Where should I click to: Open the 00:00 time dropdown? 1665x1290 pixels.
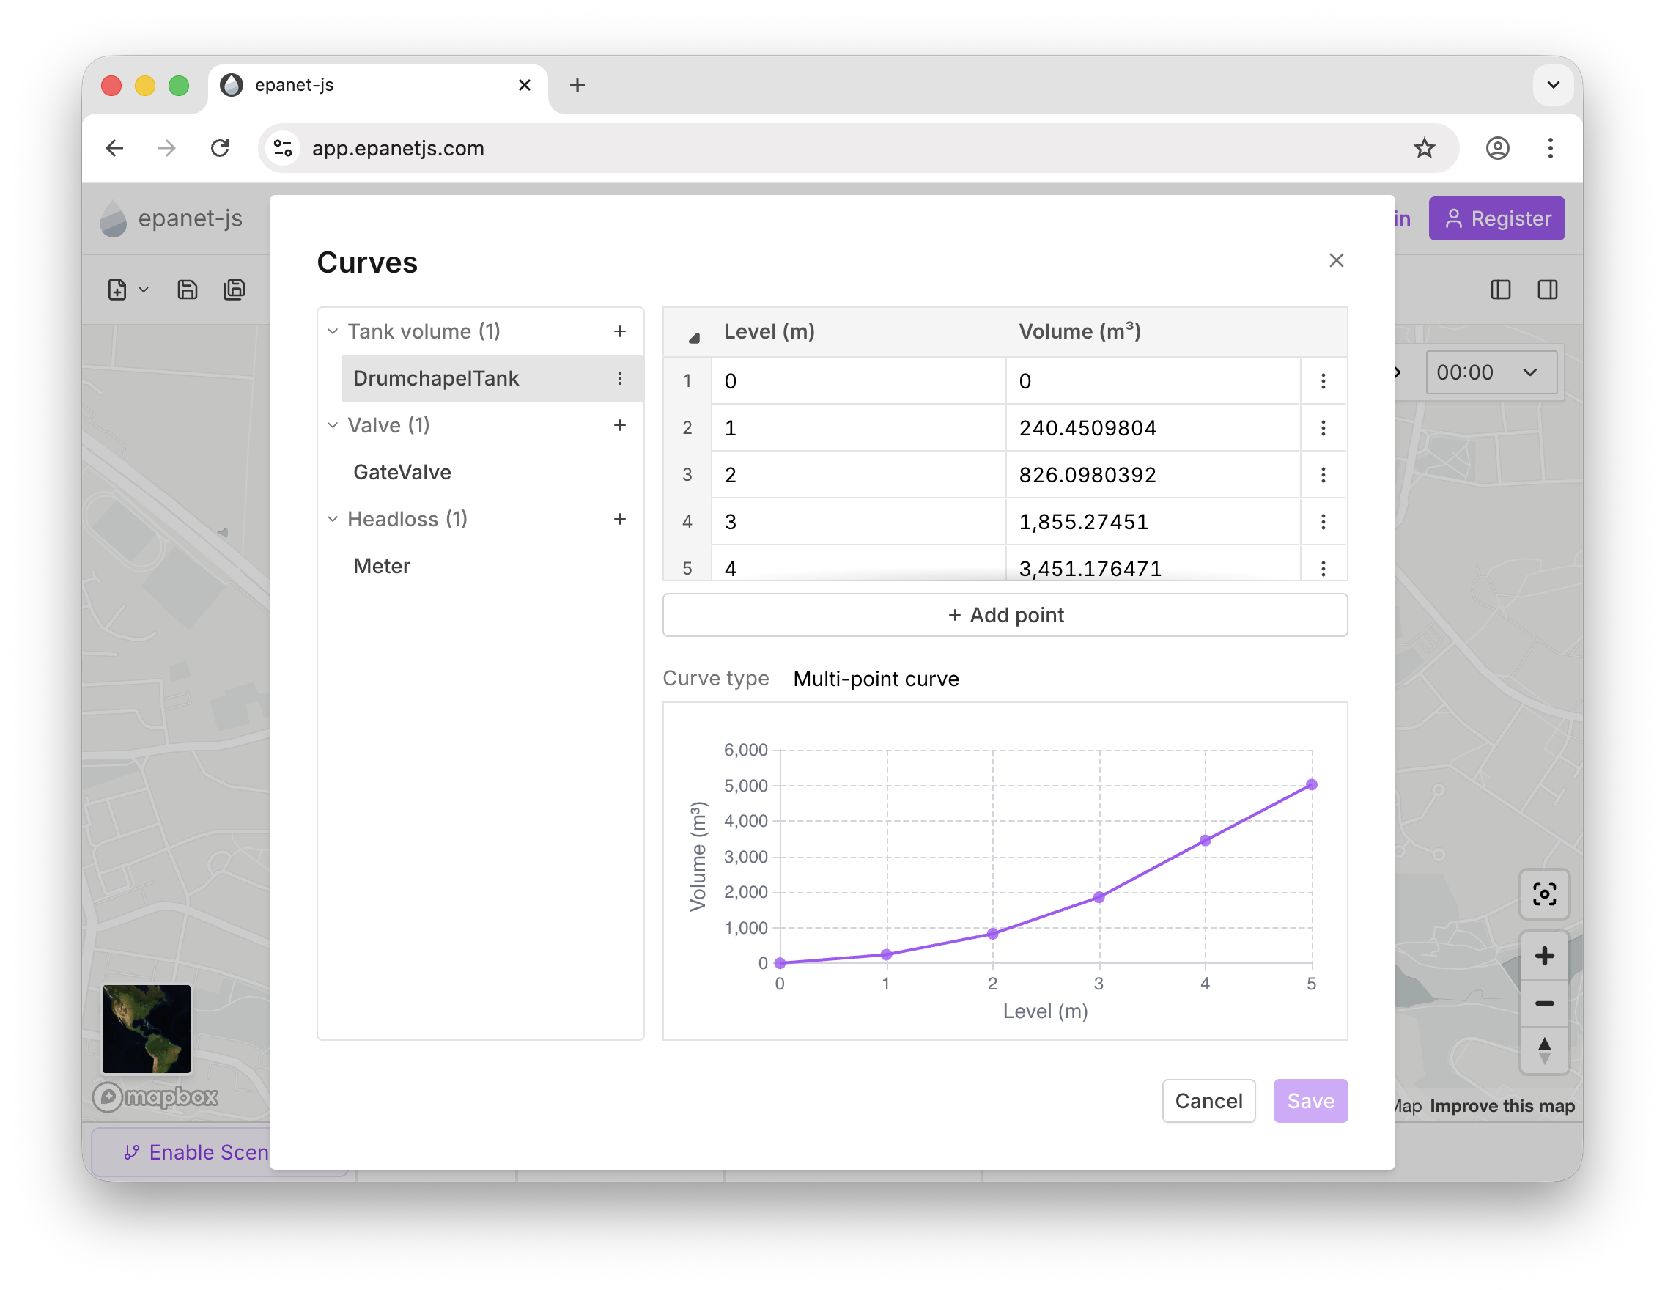pos(1490,373)
